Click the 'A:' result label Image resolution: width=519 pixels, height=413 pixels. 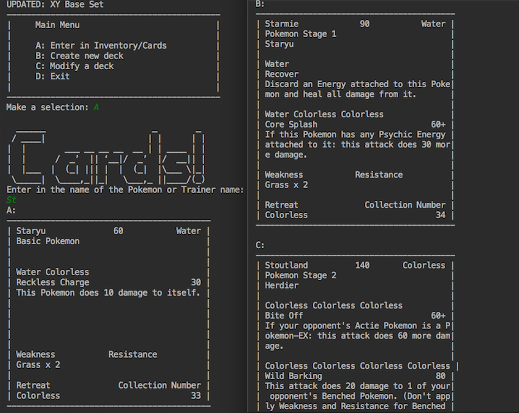click(x=11, y=210)
